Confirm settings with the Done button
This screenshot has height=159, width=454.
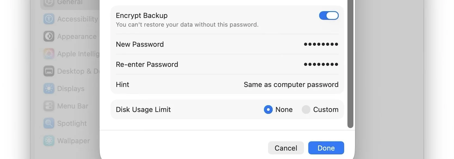(x=326, y=148)
